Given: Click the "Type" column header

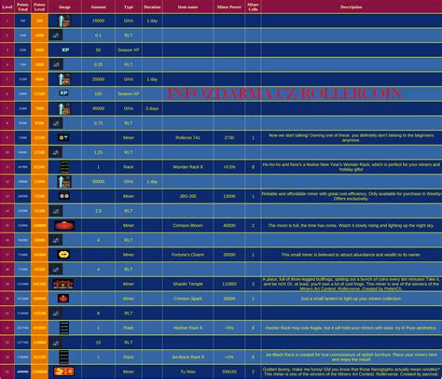Looking at the screenshot, I should (129, 7).
